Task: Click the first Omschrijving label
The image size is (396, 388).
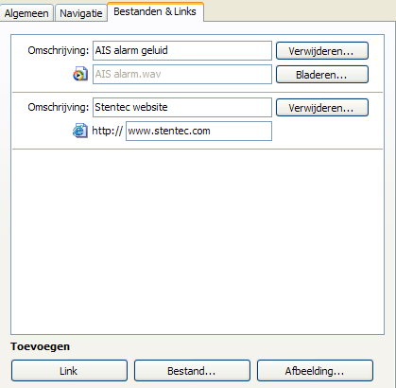Action: 59,50
